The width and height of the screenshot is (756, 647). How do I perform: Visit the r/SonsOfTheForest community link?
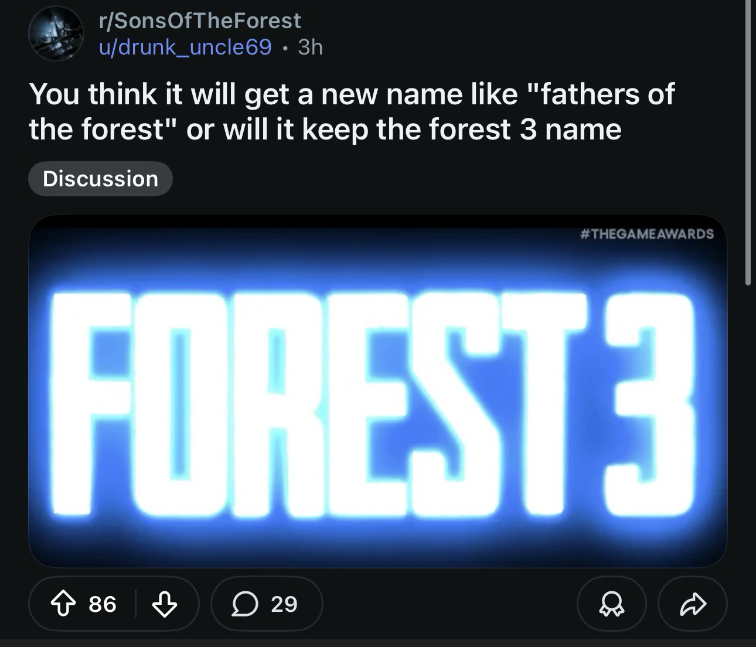click(x=199, y=21)
